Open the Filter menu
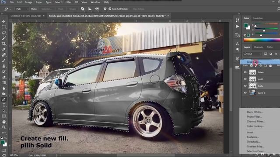Image resolution: width=280 pixels, height=157 pixels. pyautogui.click(x=68, y=2)
